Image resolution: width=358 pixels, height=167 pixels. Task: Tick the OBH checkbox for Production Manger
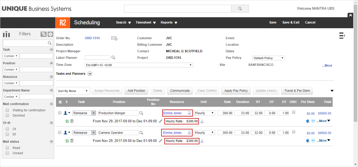(x=294, y=112)
